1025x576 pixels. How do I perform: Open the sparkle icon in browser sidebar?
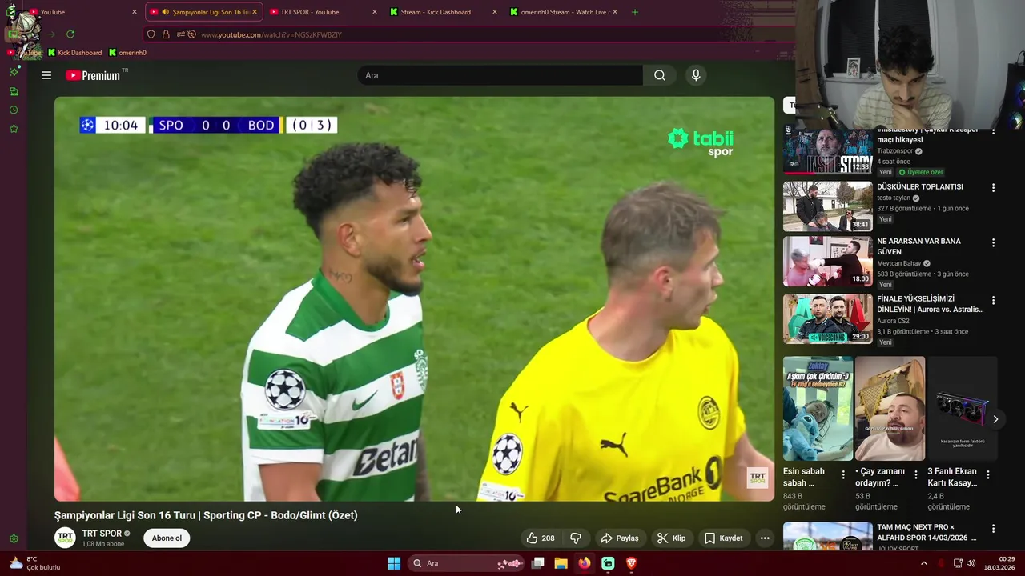tap(14, 72)
